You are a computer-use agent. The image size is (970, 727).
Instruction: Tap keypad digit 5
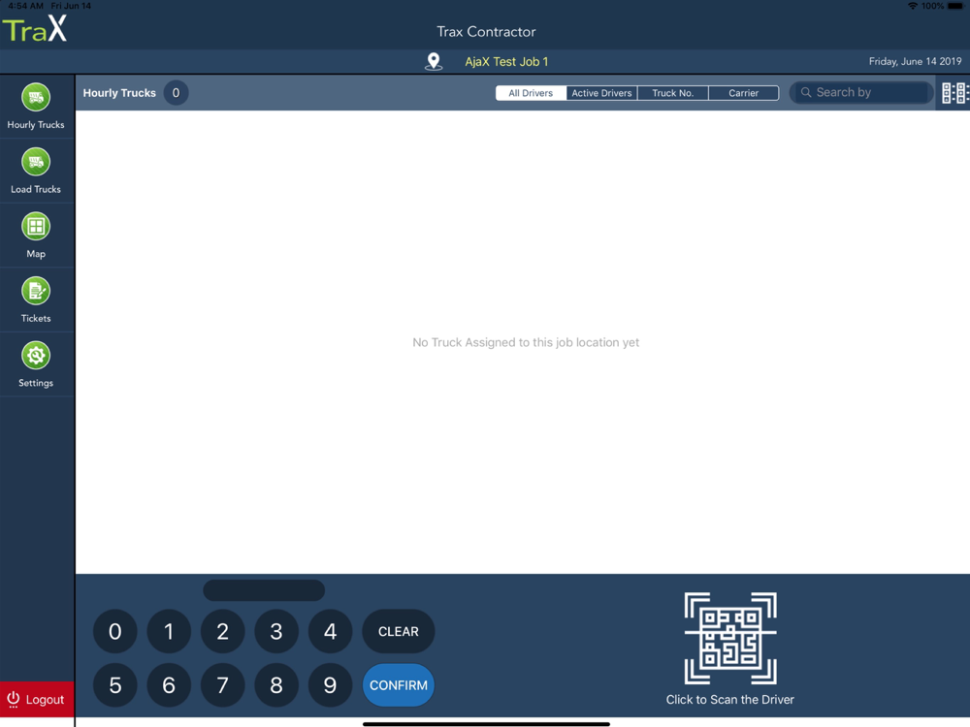click(x=115, y=685)
